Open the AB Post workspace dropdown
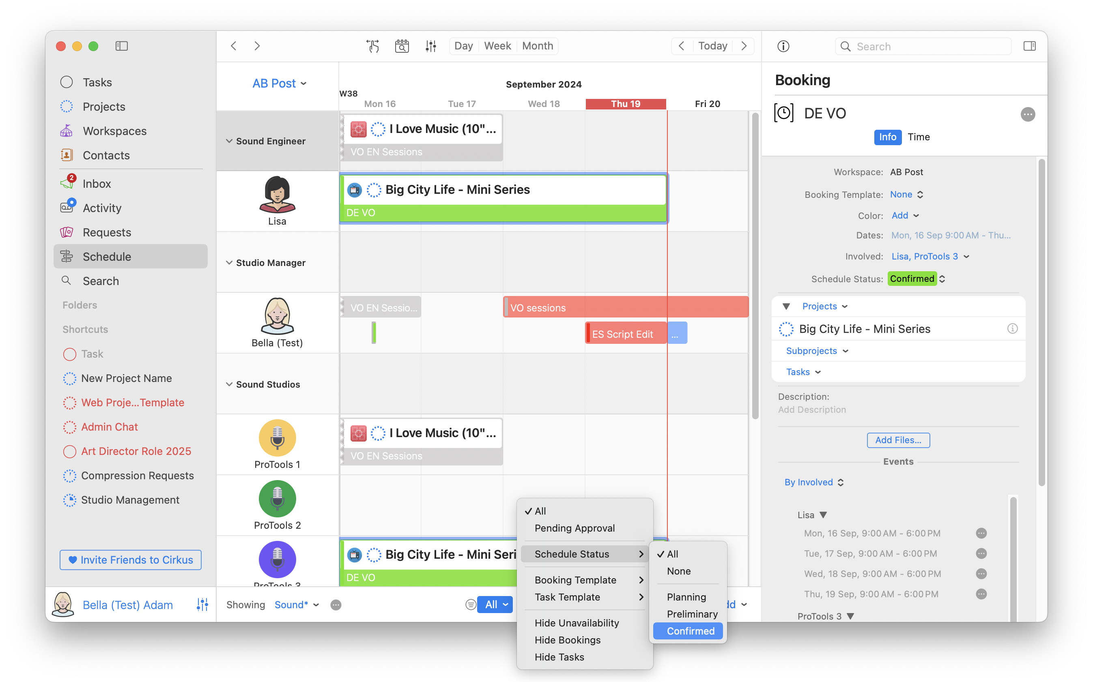Screen dimensions: 1093x682 click(279, 84)
